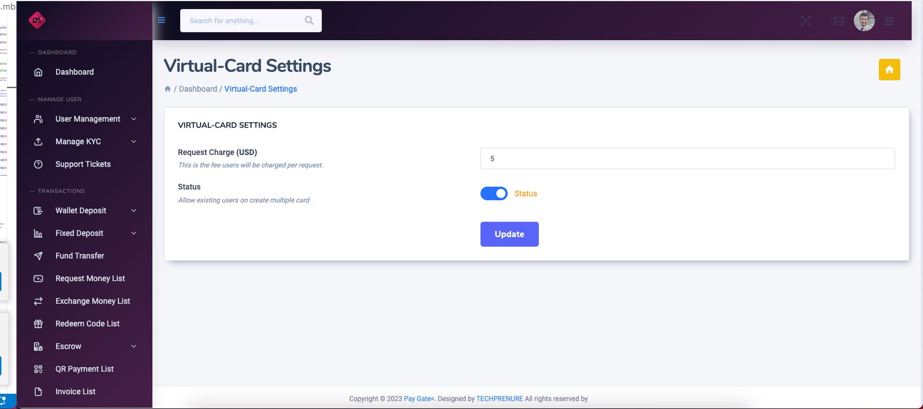Click the Pay Gate logo icon

point(37,20)
